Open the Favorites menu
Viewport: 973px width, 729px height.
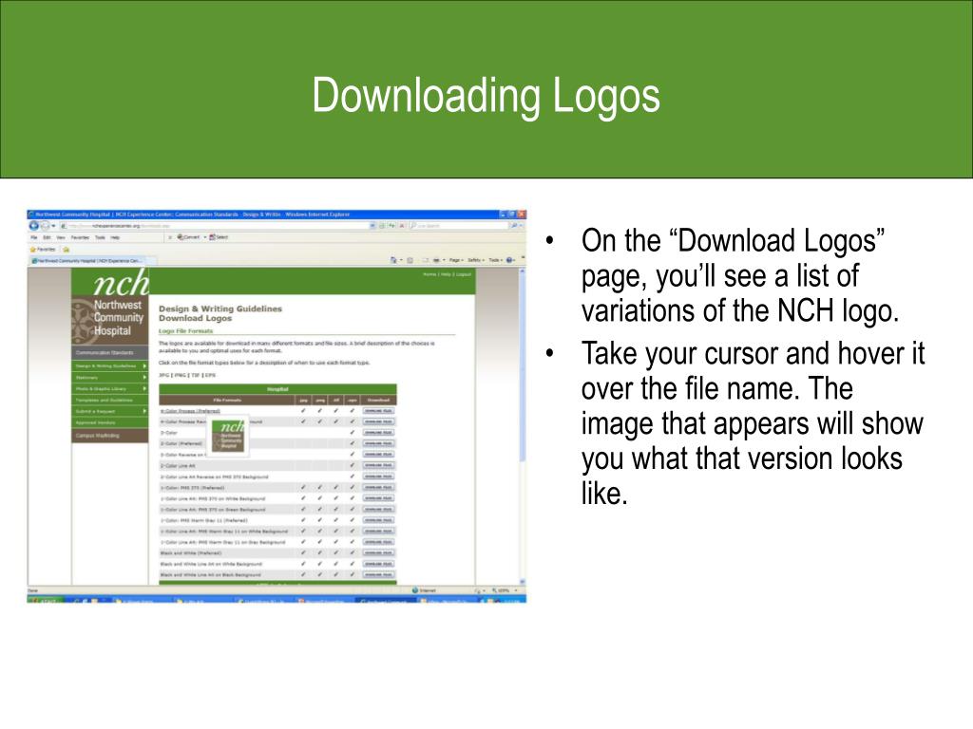coord(80,237)
